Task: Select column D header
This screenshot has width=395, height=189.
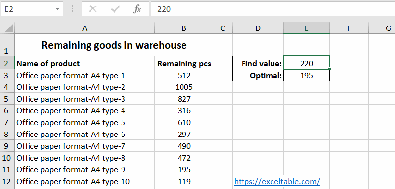Action: [x=258, y=28]
